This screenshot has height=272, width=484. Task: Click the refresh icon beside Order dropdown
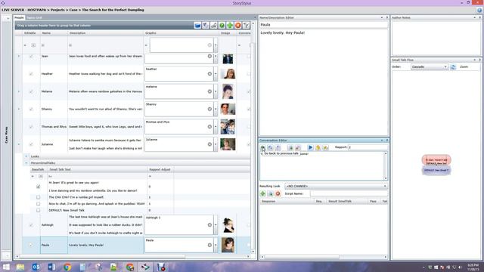453,67
